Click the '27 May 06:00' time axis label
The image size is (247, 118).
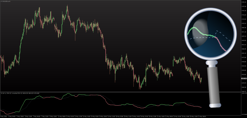[202, 116]
